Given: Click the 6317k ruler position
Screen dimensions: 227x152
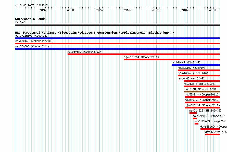Looking at the screenshot, I should 156,10.
